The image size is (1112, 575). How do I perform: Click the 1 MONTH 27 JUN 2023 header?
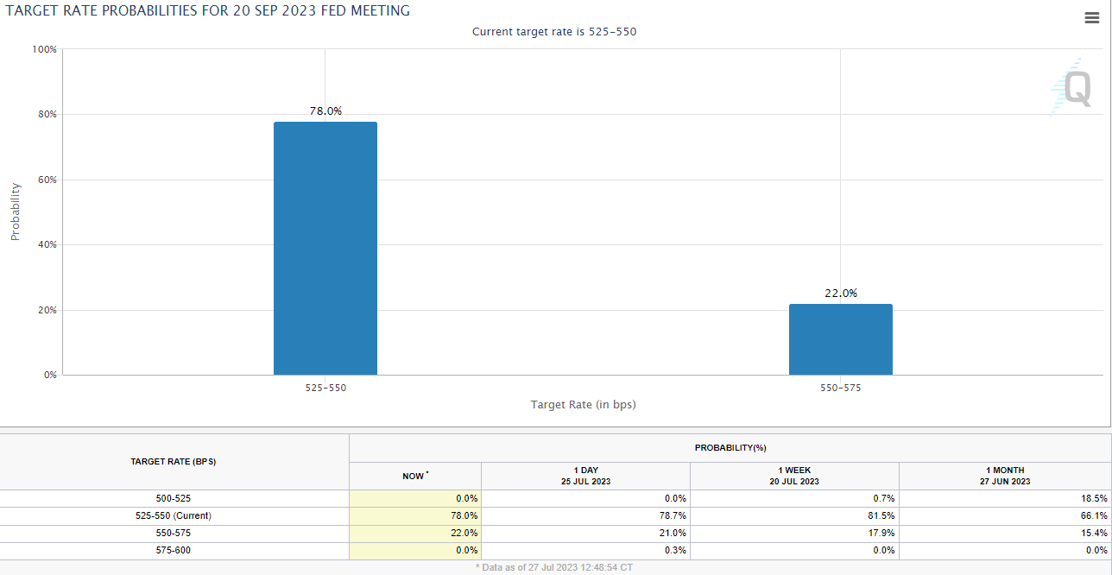tap(1004, 476)
